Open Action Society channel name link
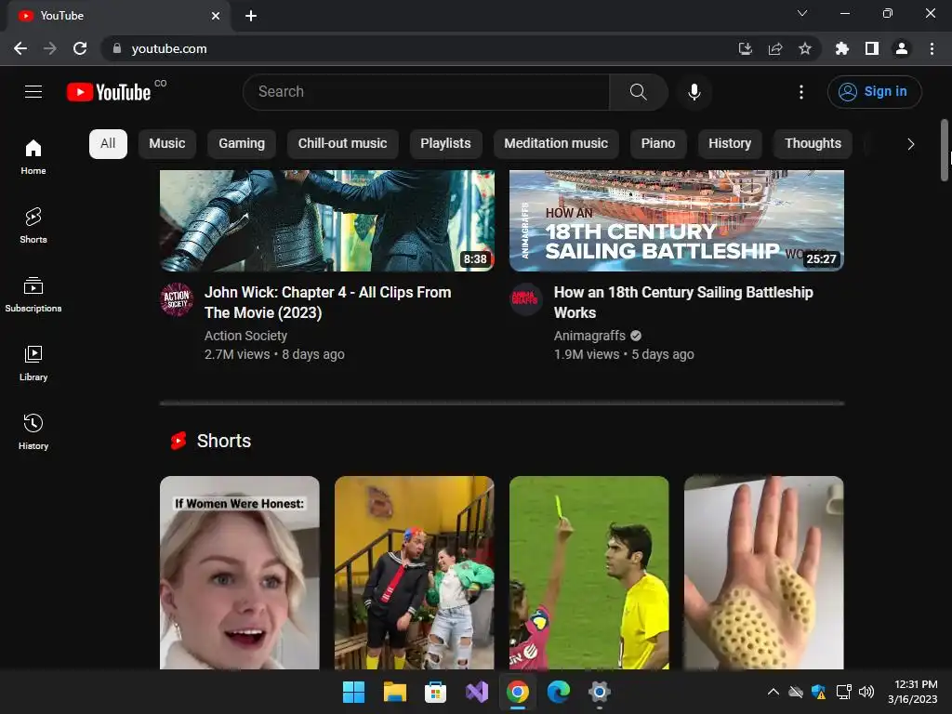 click(x=245, y=336)
